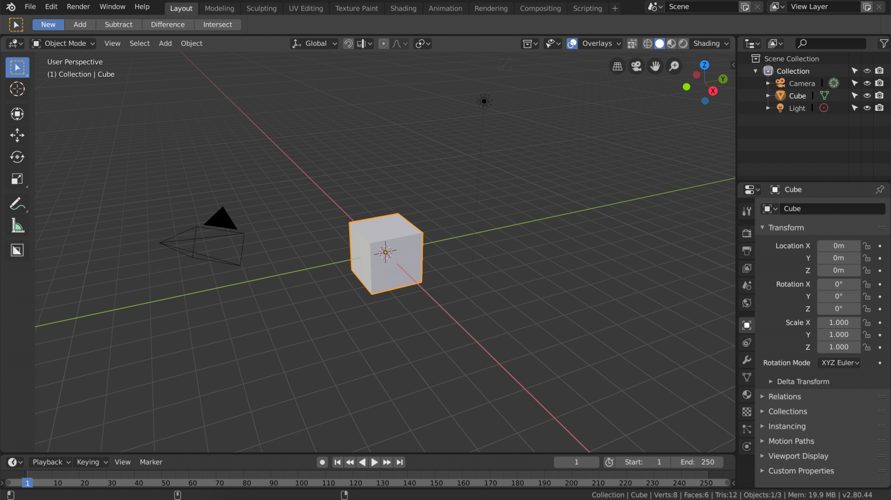Hide the Camera in viewport
This screenshot has height=500, width=891.
[867, 83]
